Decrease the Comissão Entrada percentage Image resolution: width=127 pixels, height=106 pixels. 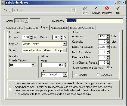31,38
